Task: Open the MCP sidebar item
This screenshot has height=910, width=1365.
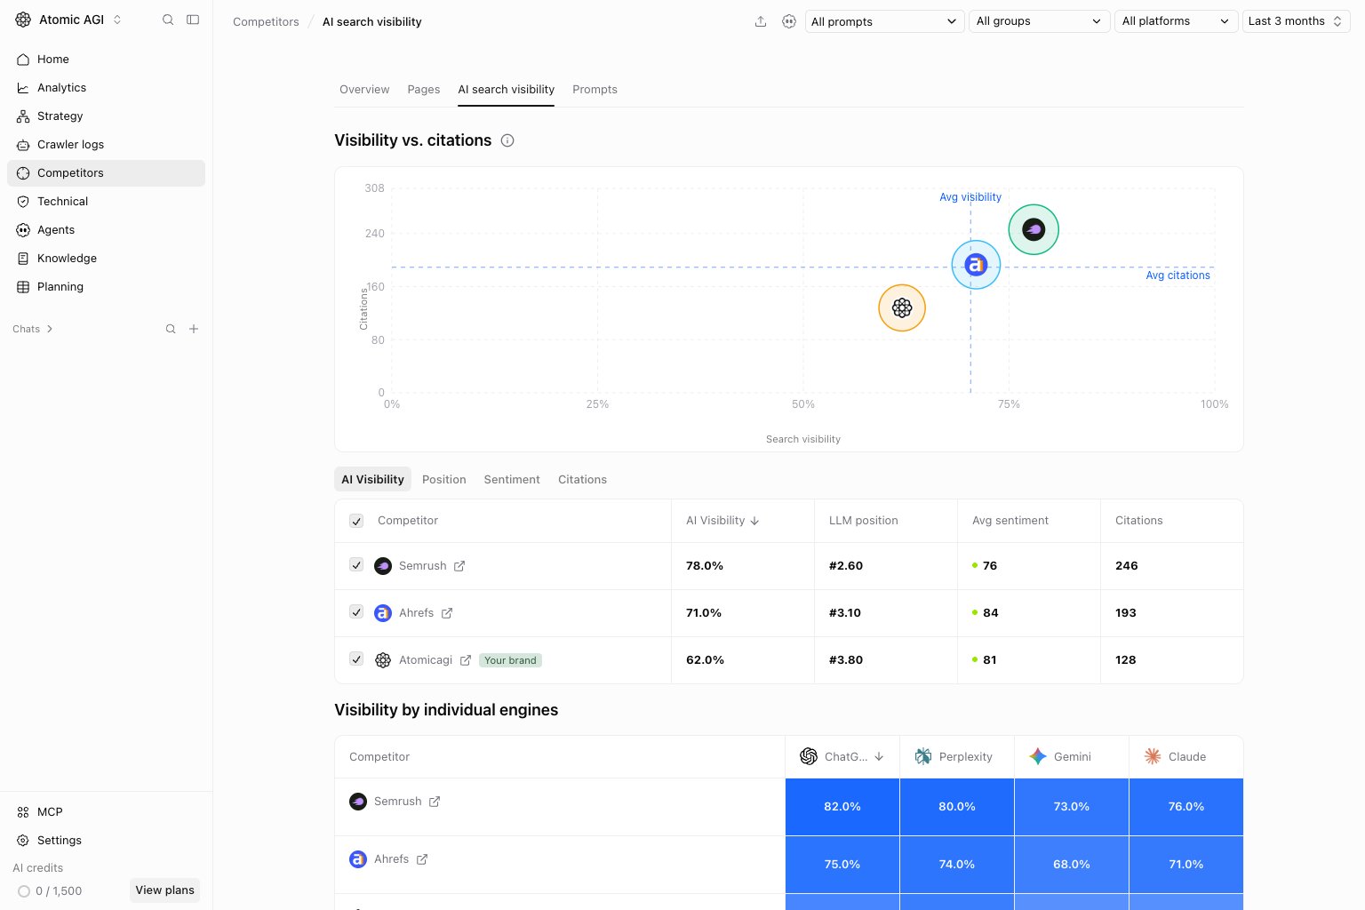Action: pyautogui.click(x=106, y=812)
